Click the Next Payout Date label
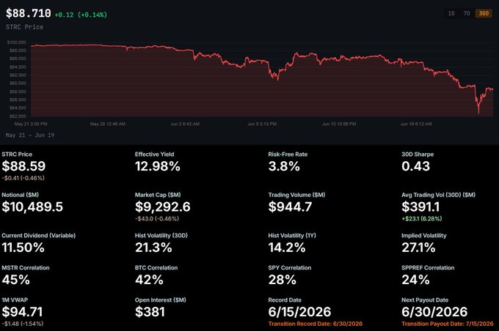The image size is (499, 331). (425, 300)
